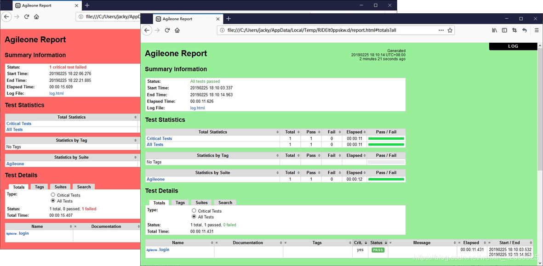Open the home page in the front window

[x=177, y=30]
